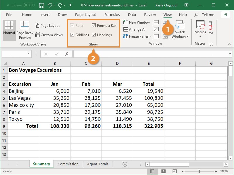Image resolution: width=234 pixels, height=175 pixels.
Task: Select row 5 header
Action: point(4,98)
